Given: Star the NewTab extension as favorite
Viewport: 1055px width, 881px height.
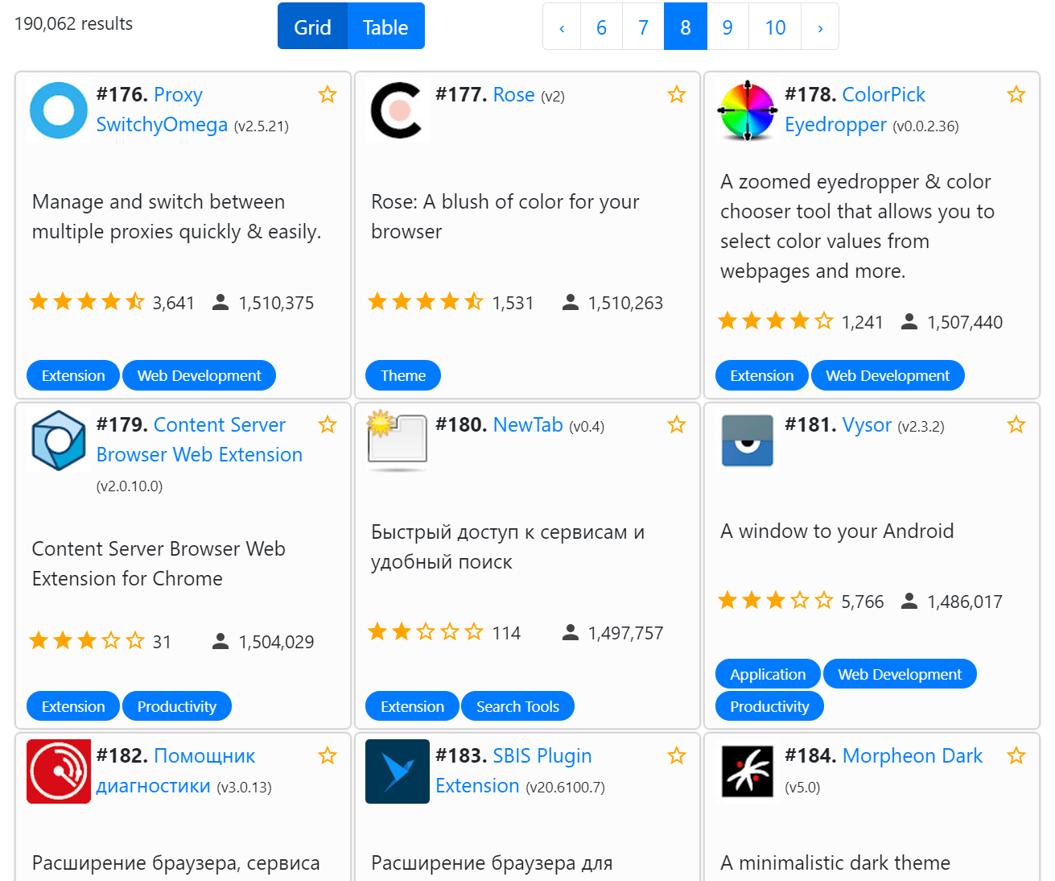Looking at the screenshot, I should point(677,425).
